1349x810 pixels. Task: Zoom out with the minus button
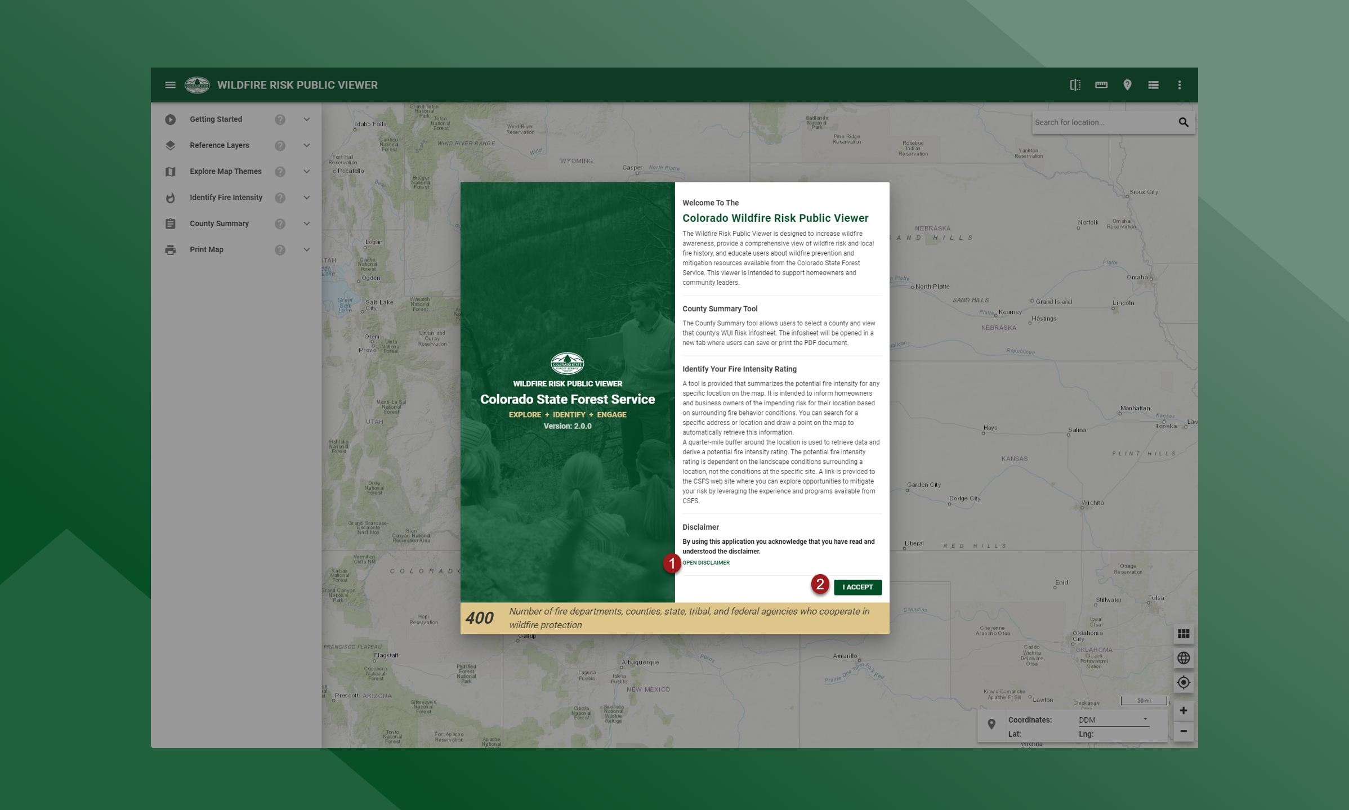coord(1183,731)
